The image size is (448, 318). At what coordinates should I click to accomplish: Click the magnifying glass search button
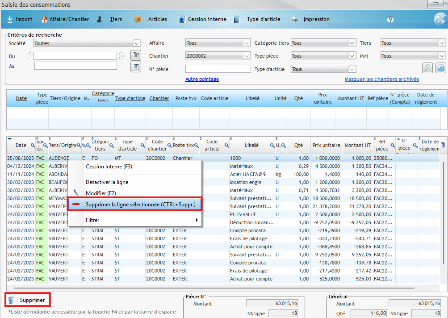(x=427, y=68)
